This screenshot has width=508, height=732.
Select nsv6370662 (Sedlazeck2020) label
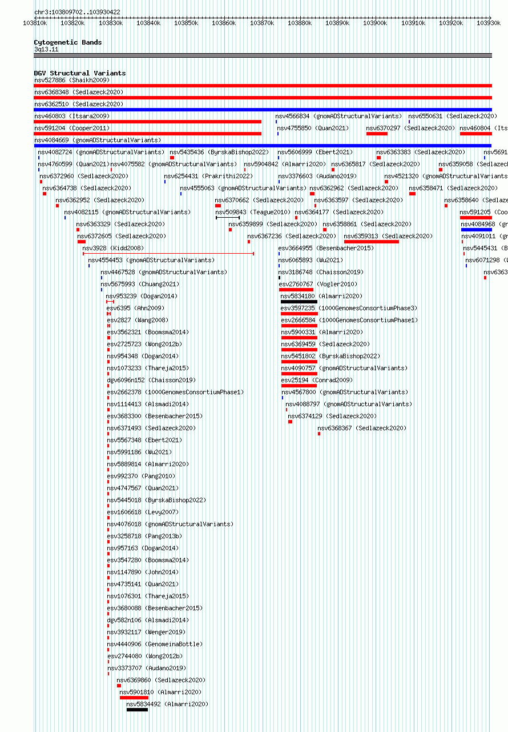pos(259,200)
